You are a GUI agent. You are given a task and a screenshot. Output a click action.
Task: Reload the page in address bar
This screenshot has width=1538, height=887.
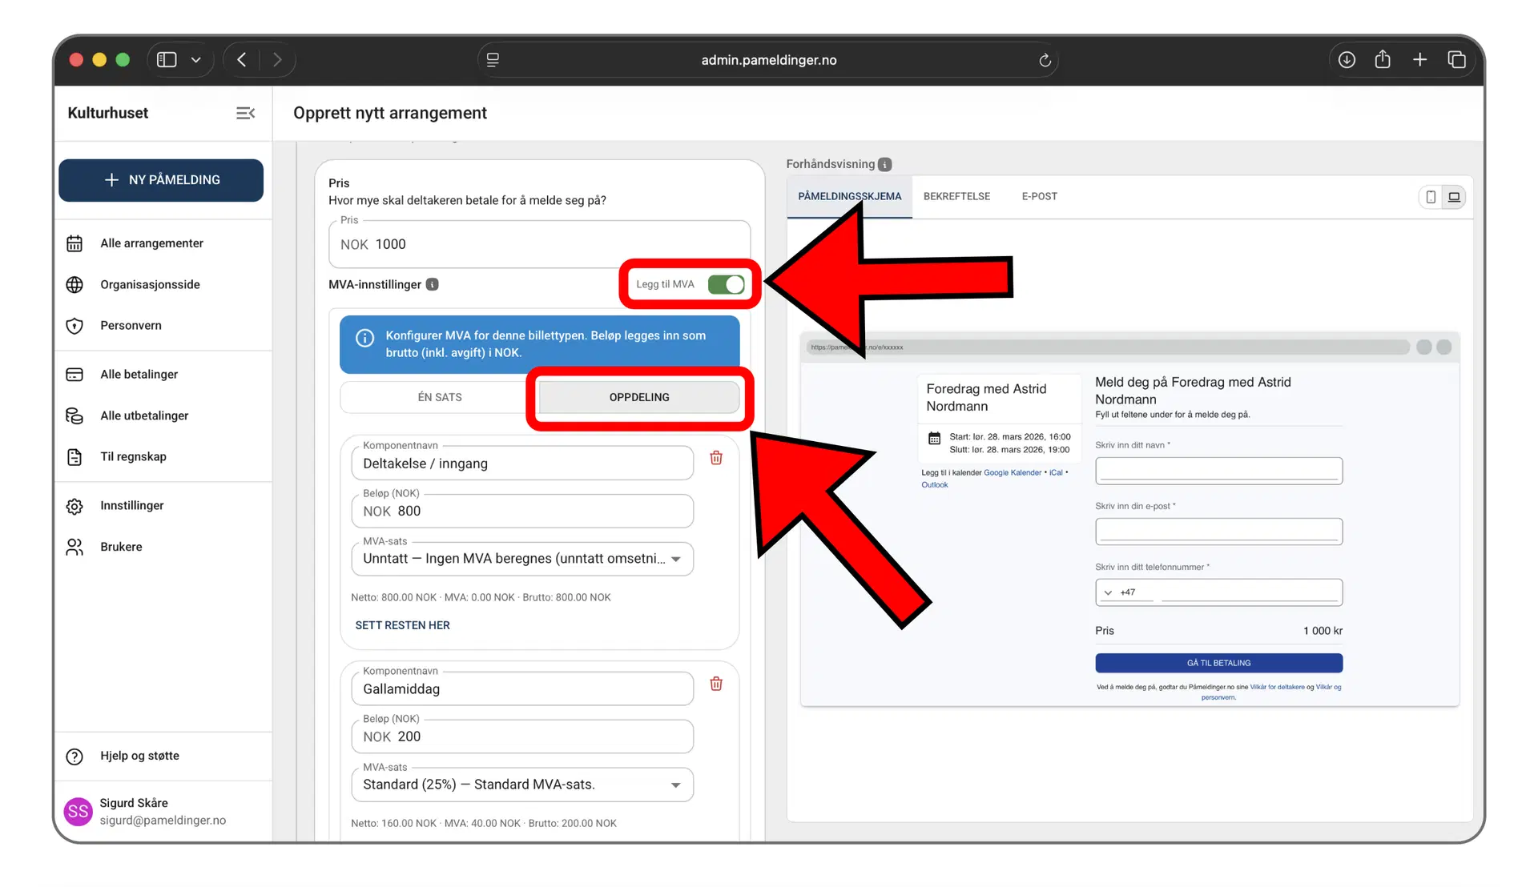click(1045, 60)
